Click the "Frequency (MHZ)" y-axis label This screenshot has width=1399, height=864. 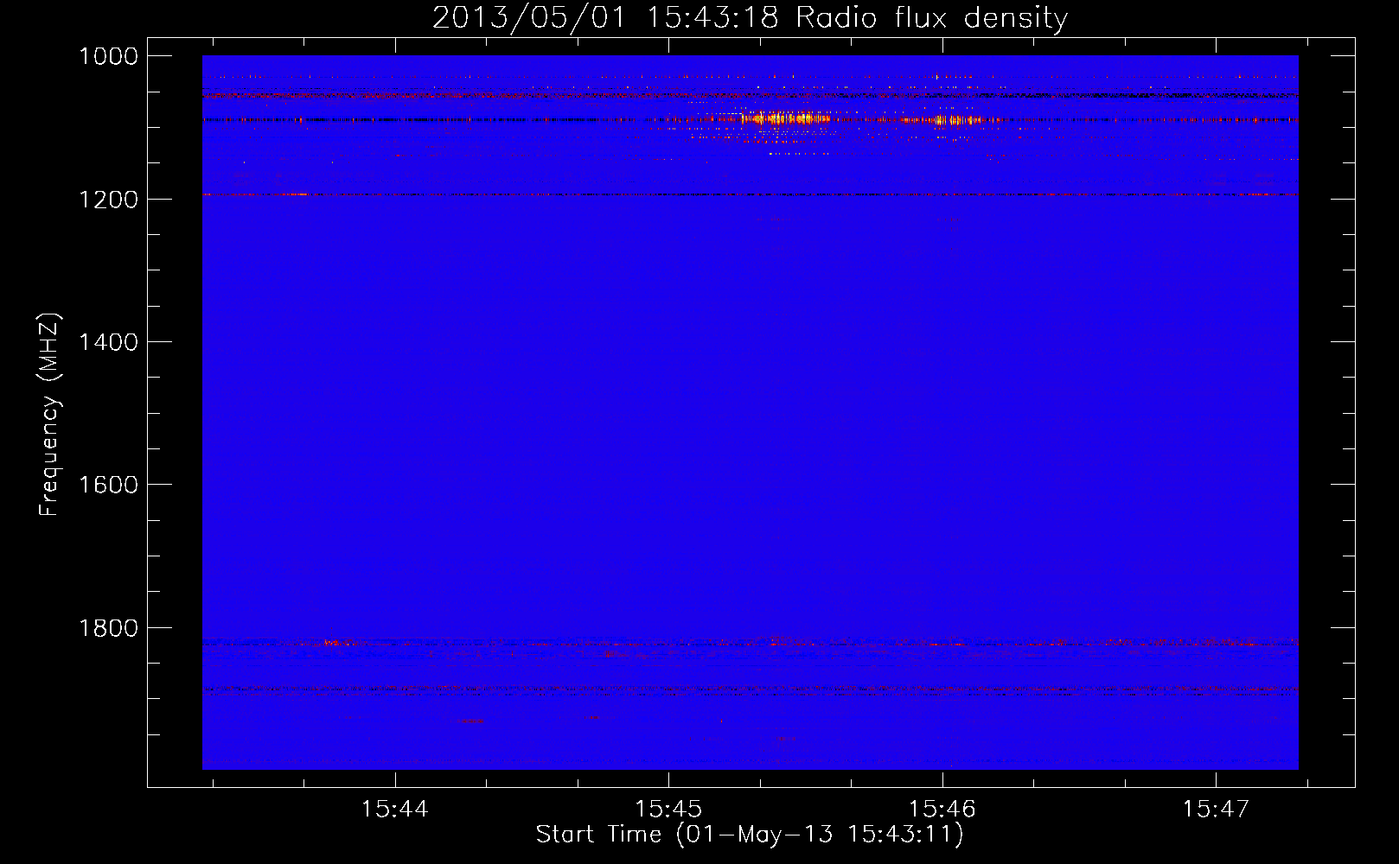coord(50,415)
